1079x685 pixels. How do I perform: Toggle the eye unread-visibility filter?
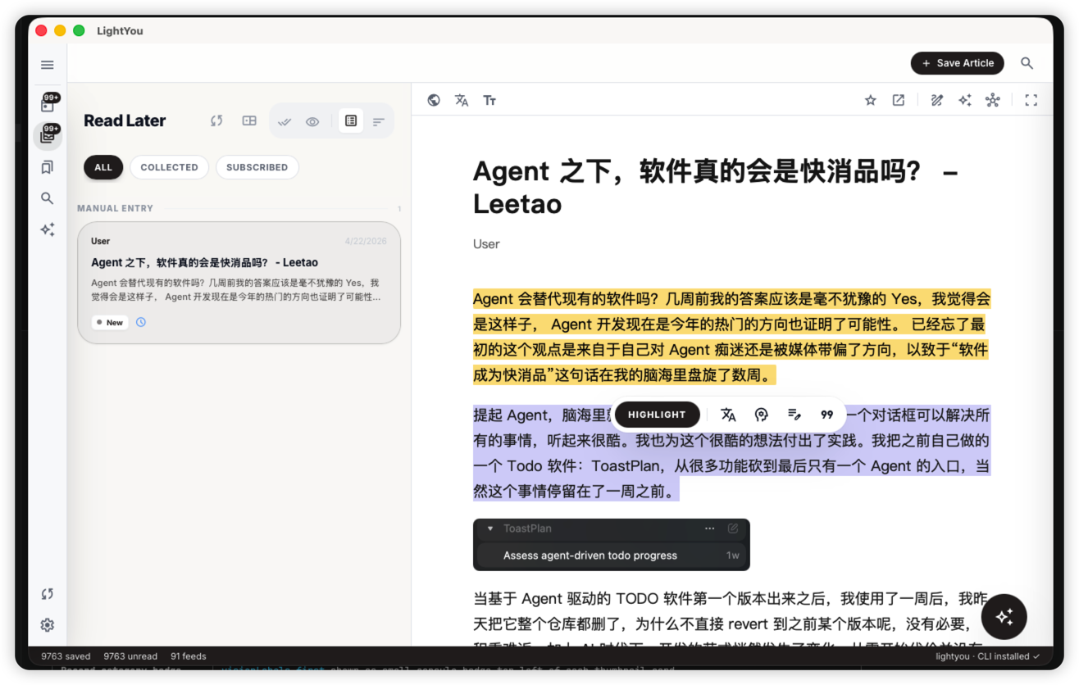click(x=312, y=121)
